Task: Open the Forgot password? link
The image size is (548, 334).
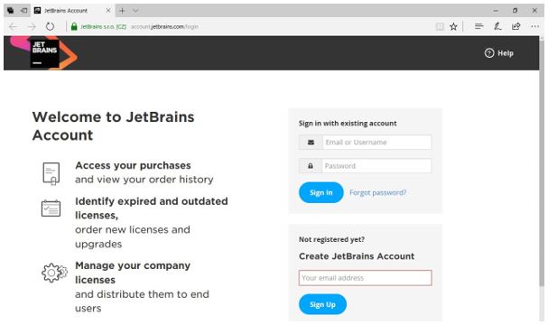Action: click(x=377, y=192)
